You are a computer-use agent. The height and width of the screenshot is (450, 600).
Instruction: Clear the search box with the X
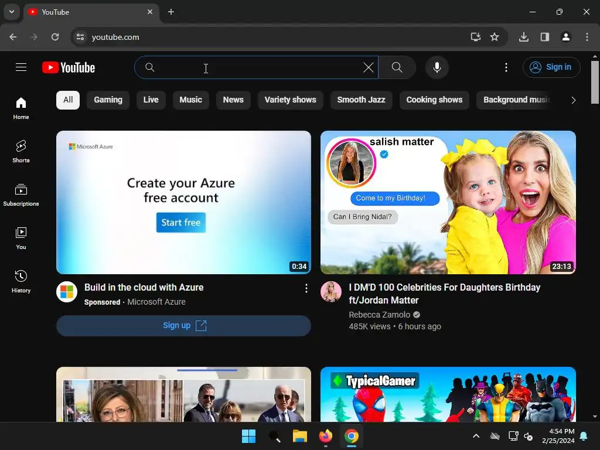pos(368,68)
